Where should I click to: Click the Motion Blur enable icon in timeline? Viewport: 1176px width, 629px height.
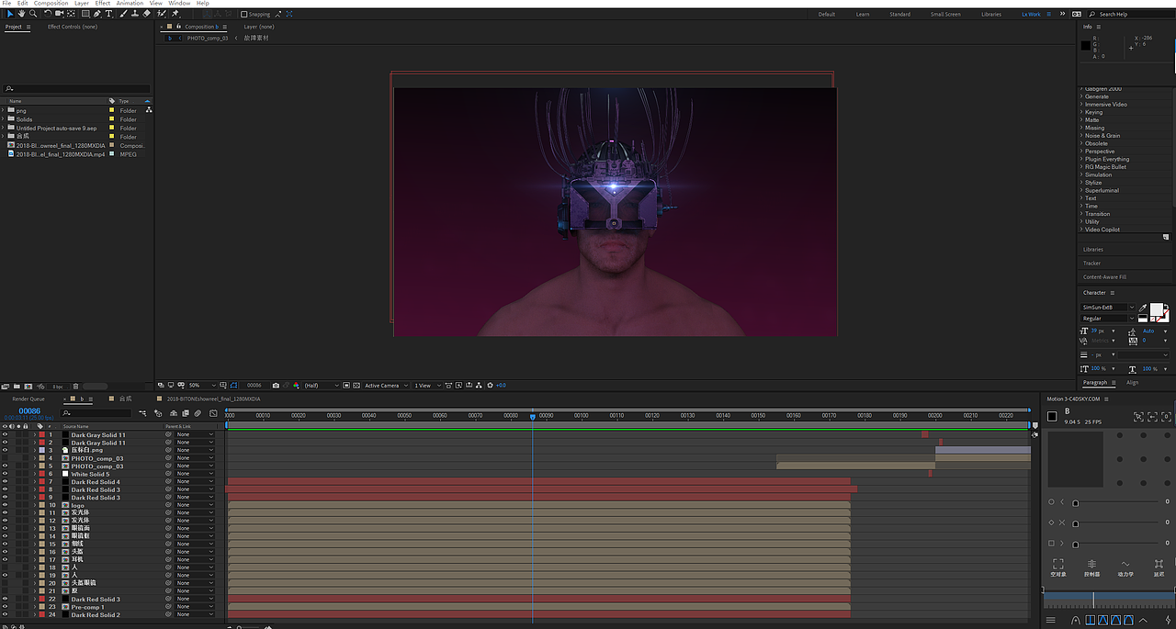[198, 413]
